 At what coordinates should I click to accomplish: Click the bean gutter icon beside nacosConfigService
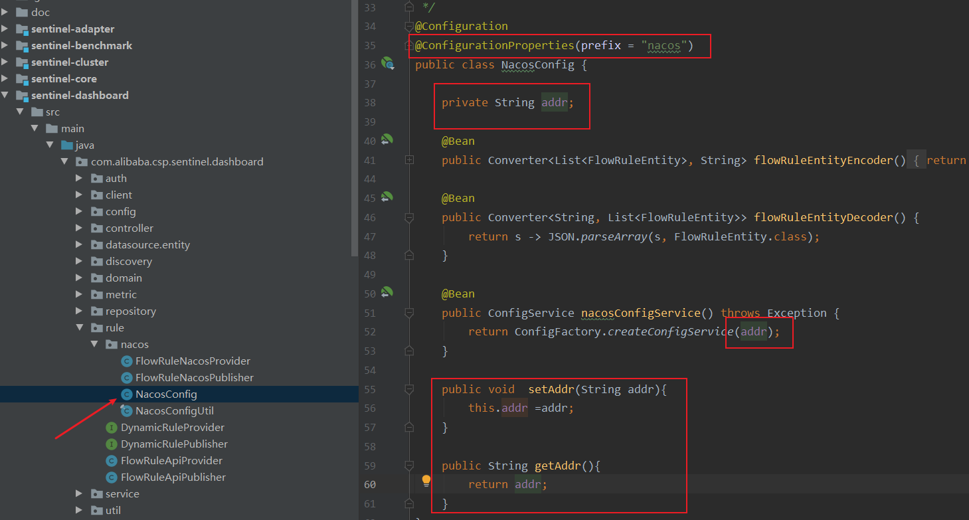point(387,293)
